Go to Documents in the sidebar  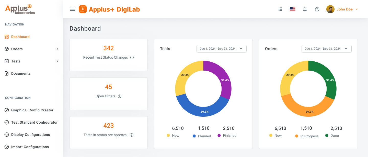21,73
